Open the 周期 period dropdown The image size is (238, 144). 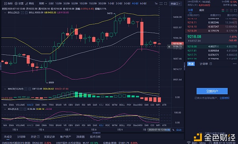[43, 3]
